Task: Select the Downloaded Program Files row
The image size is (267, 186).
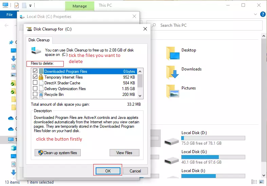Action: pos(84,71)
